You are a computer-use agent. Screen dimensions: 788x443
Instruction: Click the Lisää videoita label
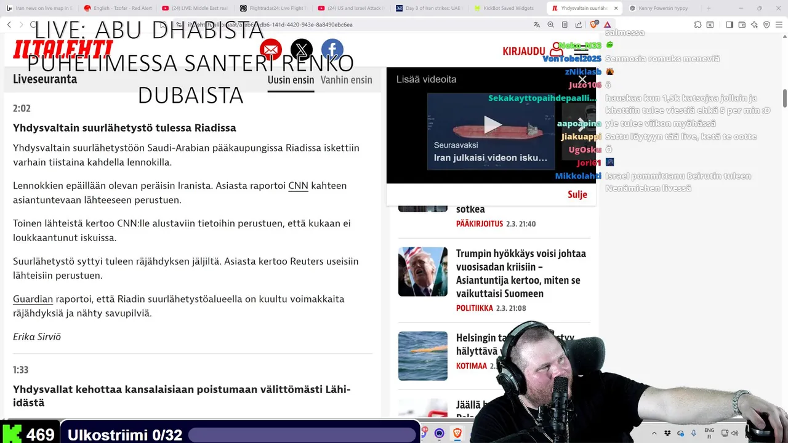(x=426, y=79)
